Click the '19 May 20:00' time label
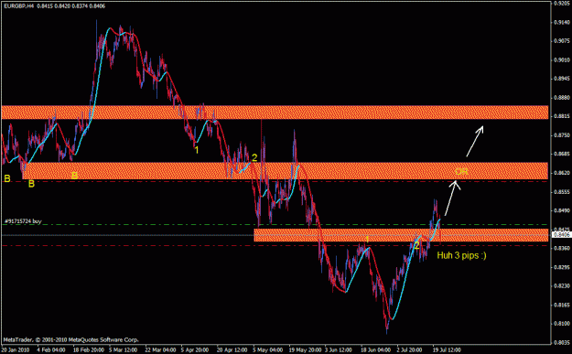572x354 pixels. pos(306,350)
